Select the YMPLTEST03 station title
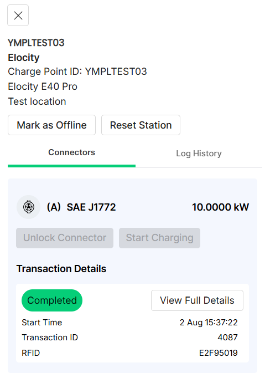This screenshot has width=265, height=378. tap(36, 43)
